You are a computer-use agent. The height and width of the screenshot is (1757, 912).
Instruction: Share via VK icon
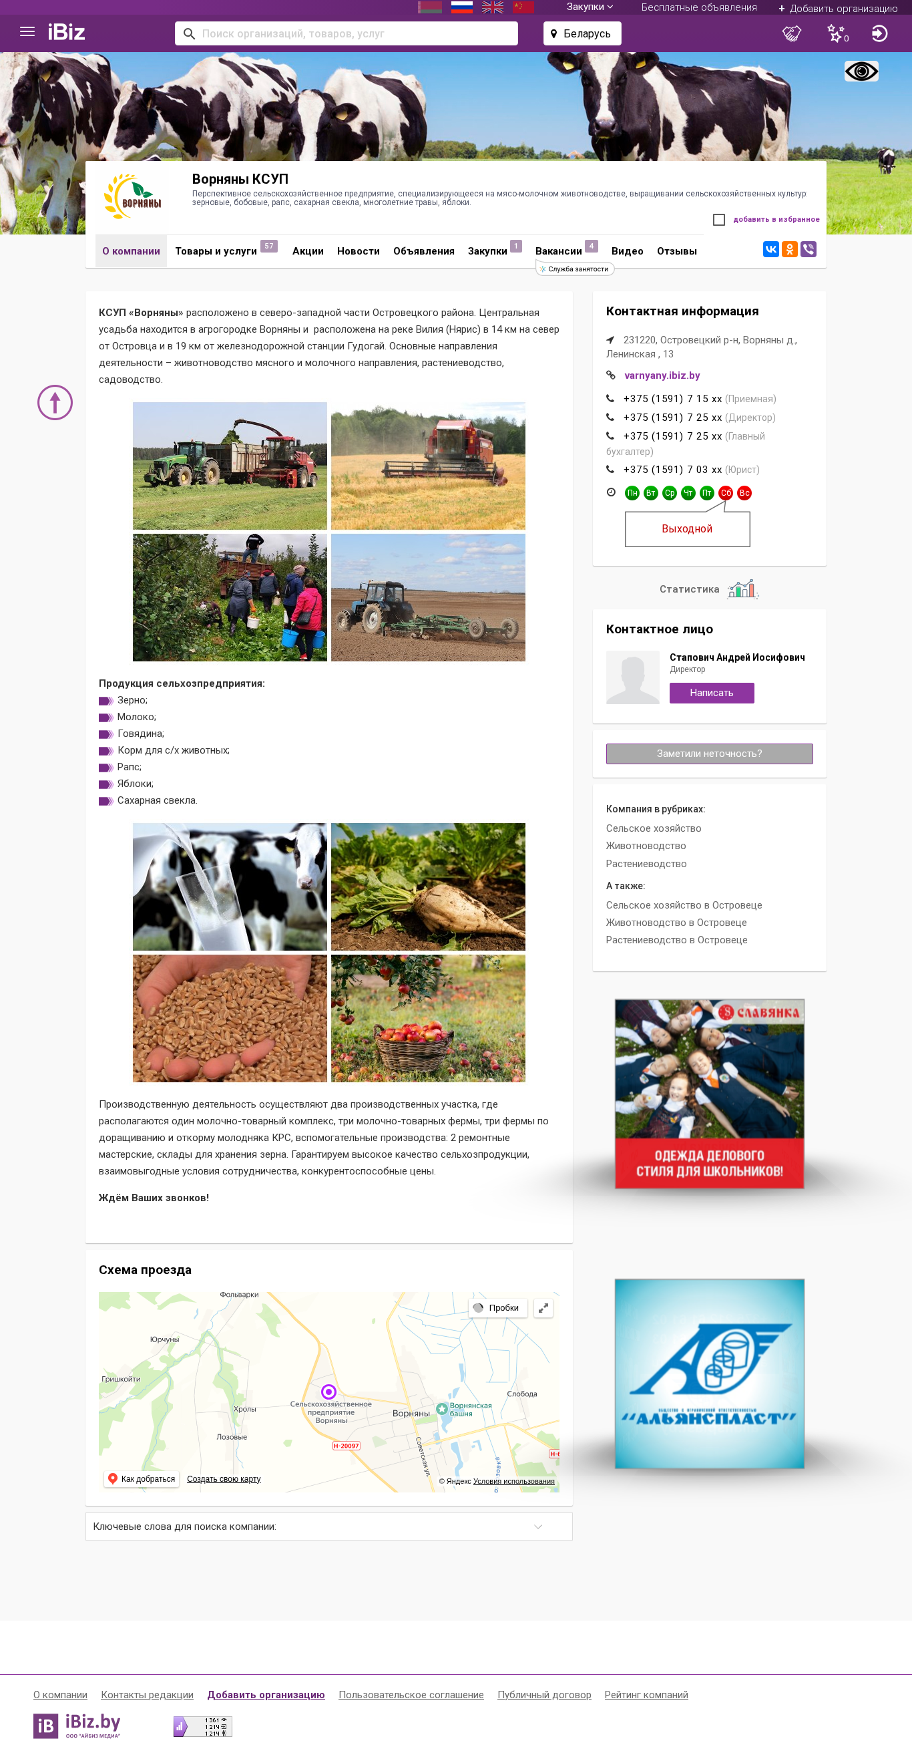771,250
